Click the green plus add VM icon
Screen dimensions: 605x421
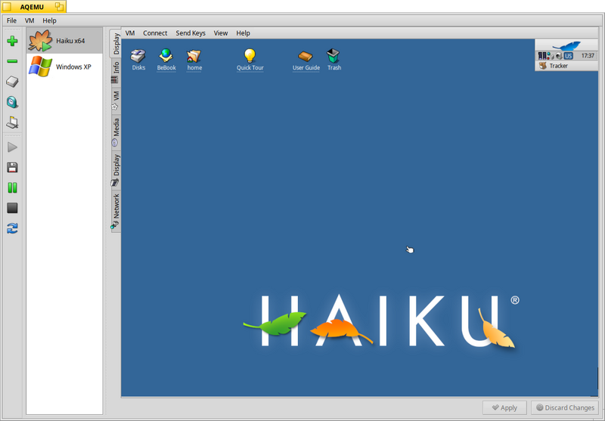(x=12, y=41)
